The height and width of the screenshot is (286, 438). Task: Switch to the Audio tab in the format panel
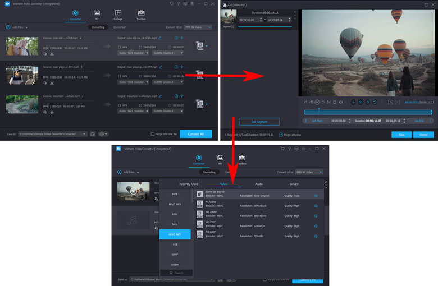259,184
